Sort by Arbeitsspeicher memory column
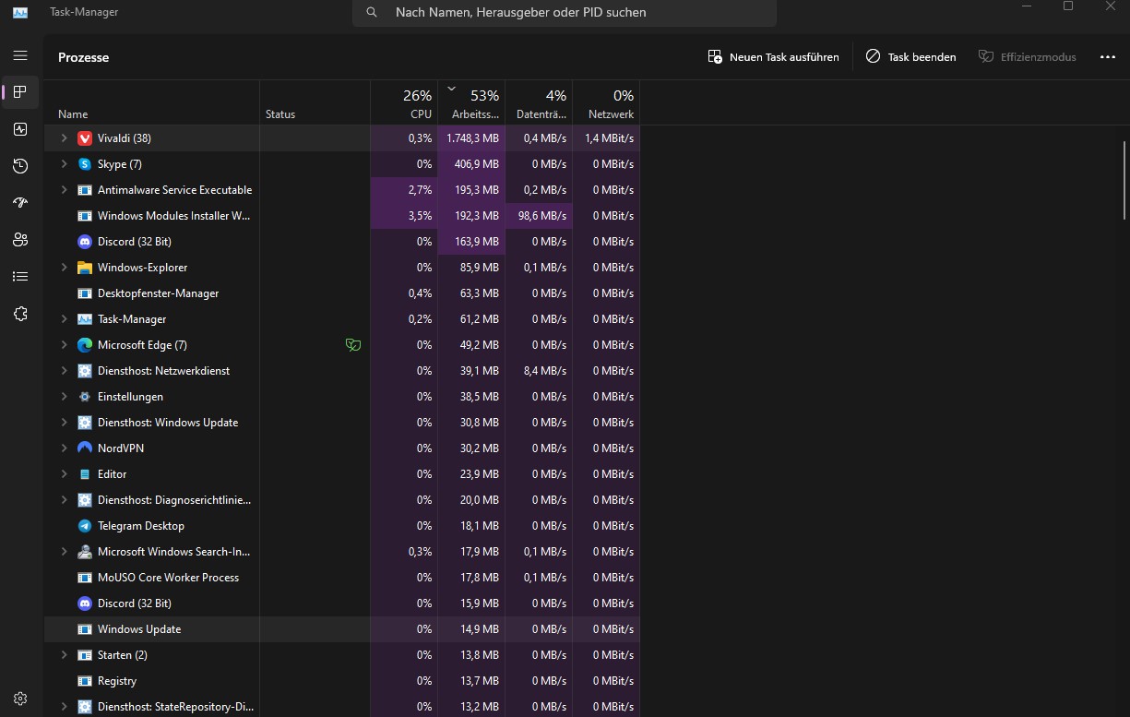 click(x=471, y=102)
